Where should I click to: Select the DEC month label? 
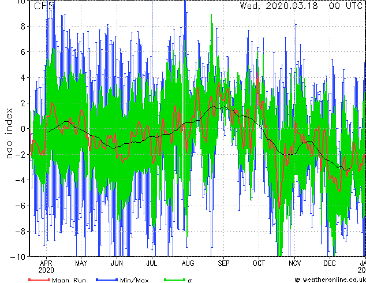click(x=330, y=263)
